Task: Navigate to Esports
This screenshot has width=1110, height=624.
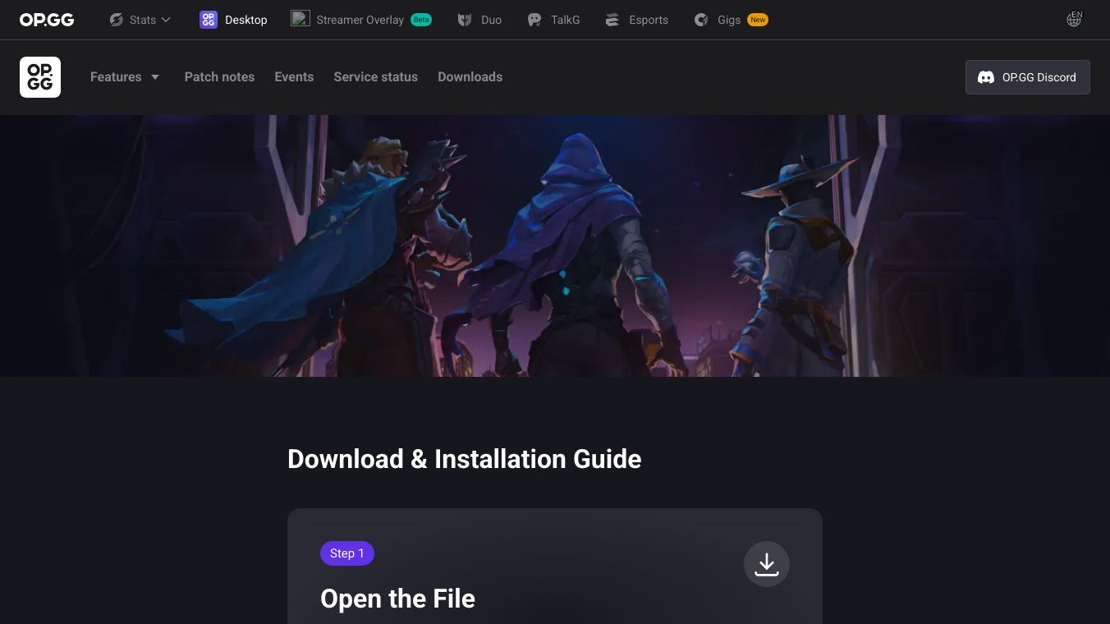Action: coord(649,20)
